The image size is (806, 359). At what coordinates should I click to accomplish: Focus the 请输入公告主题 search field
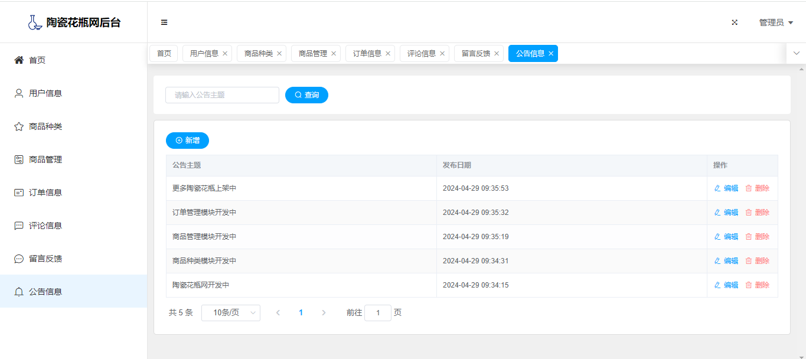tap(222, 95)
